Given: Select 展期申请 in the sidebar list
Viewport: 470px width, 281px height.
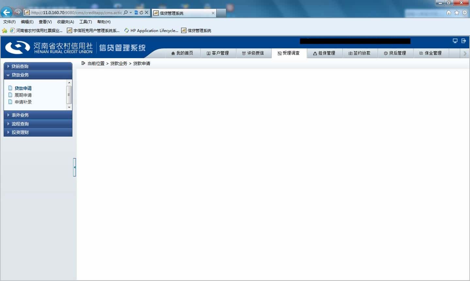Looking at the screenshot, I should [x=23, y=95].
